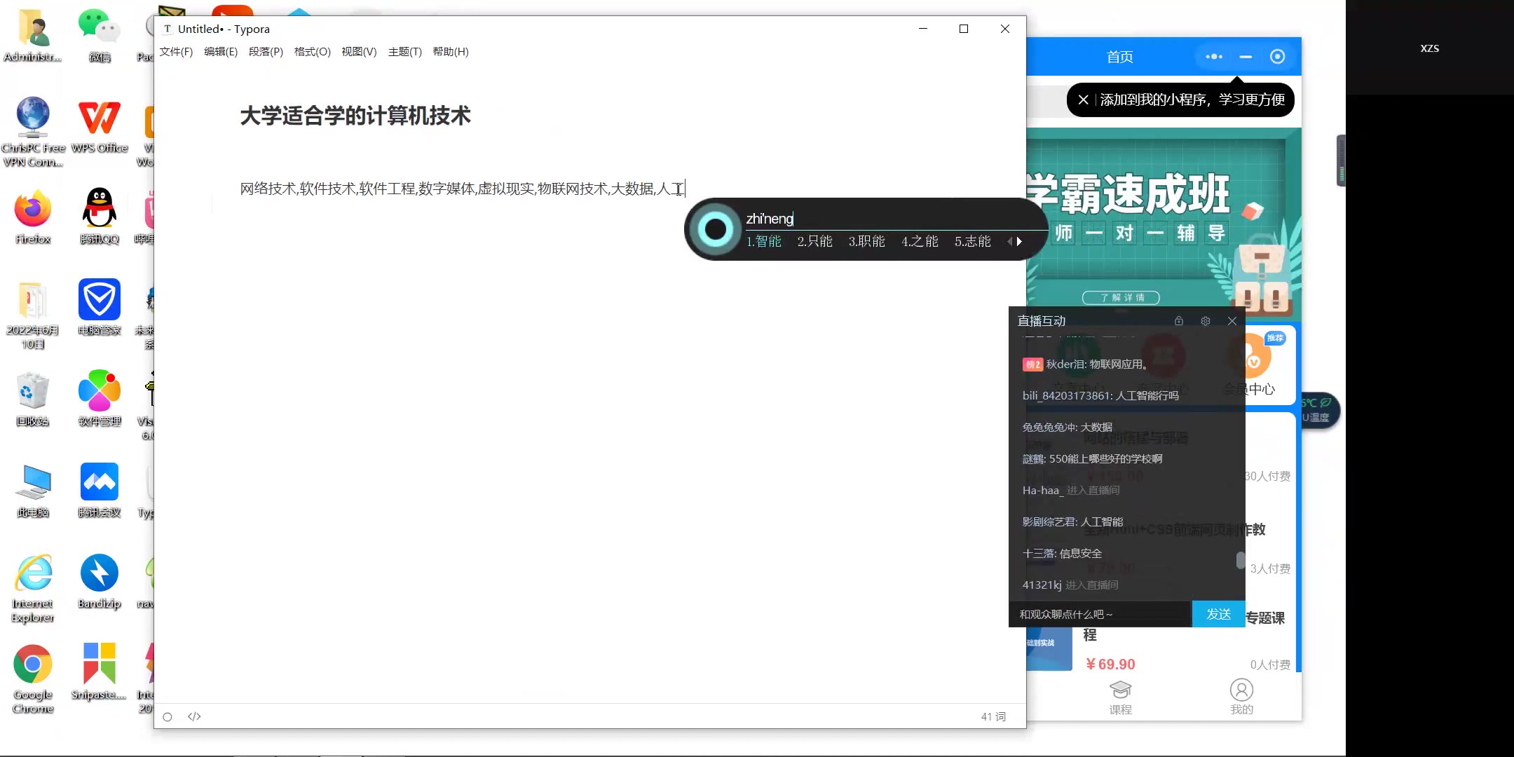Click live broadcast settings gear icon
Image resolution: width=1514 pixels, height=757 pixels.
point(1206,320)
